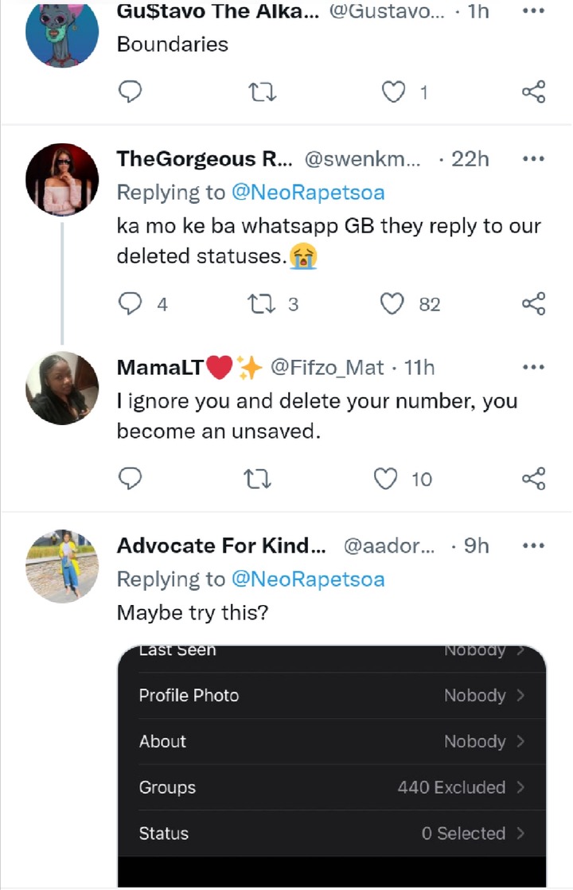This screenshot has height=890, width=573.
Task: Open Advocate For Kind profile avatar
Action: coord(62,566)
